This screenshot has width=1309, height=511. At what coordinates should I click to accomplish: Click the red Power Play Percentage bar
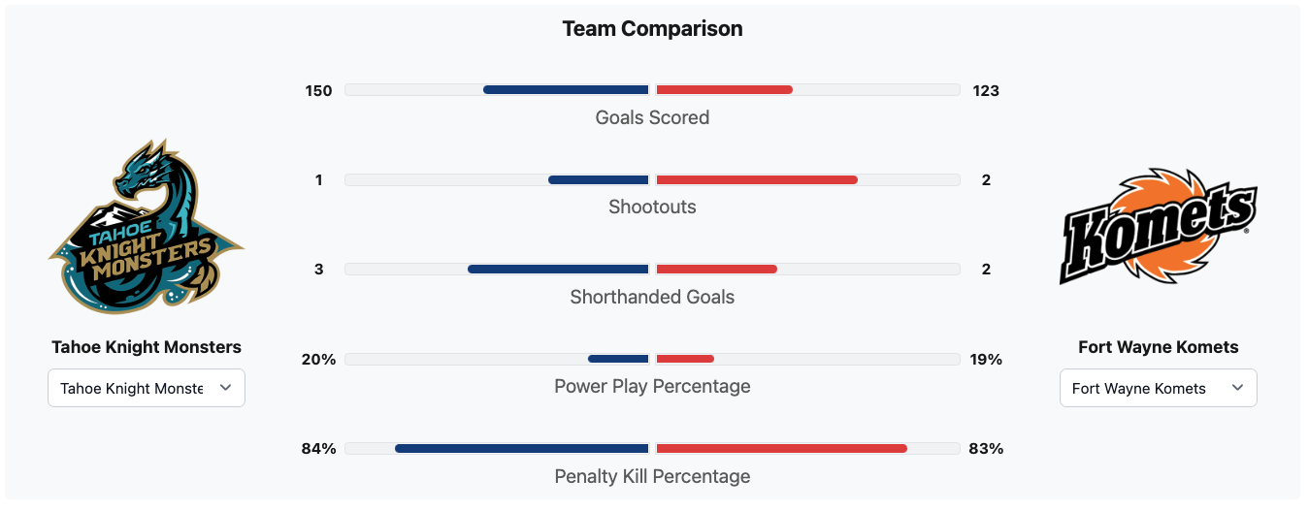685,359
